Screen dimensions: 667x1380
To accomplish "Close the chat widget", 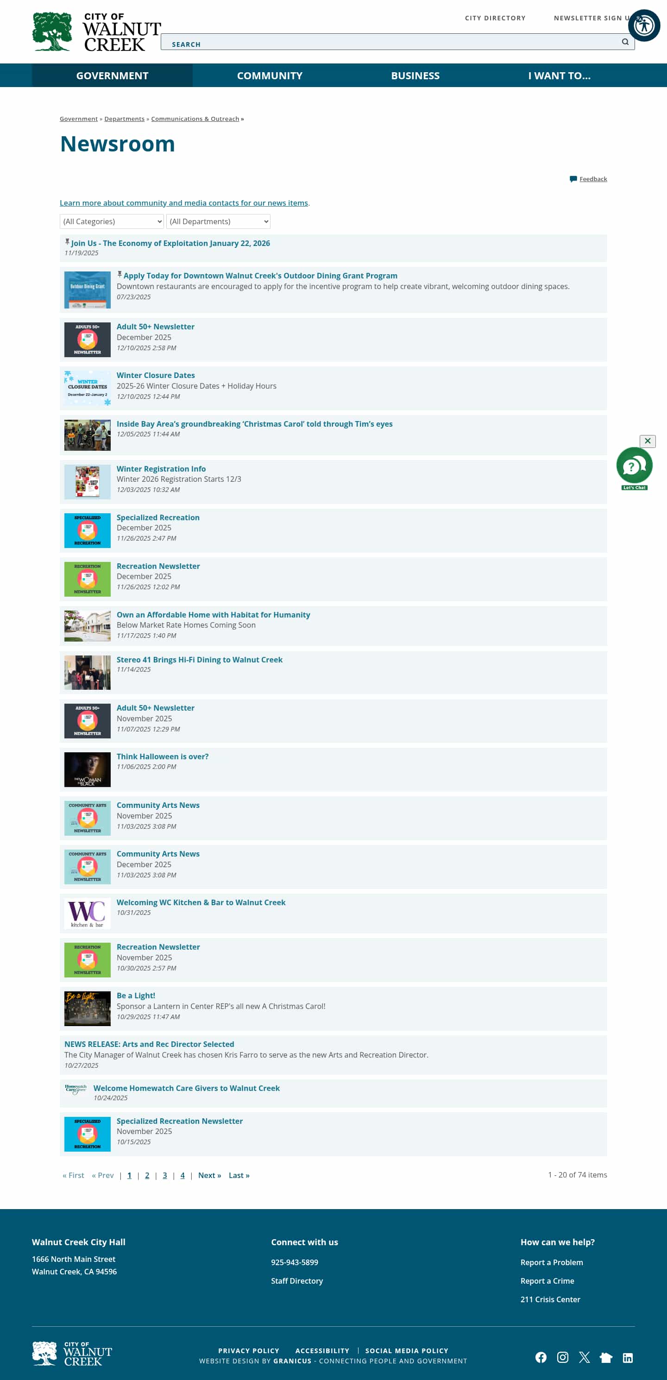I will (x=648, y=441).
